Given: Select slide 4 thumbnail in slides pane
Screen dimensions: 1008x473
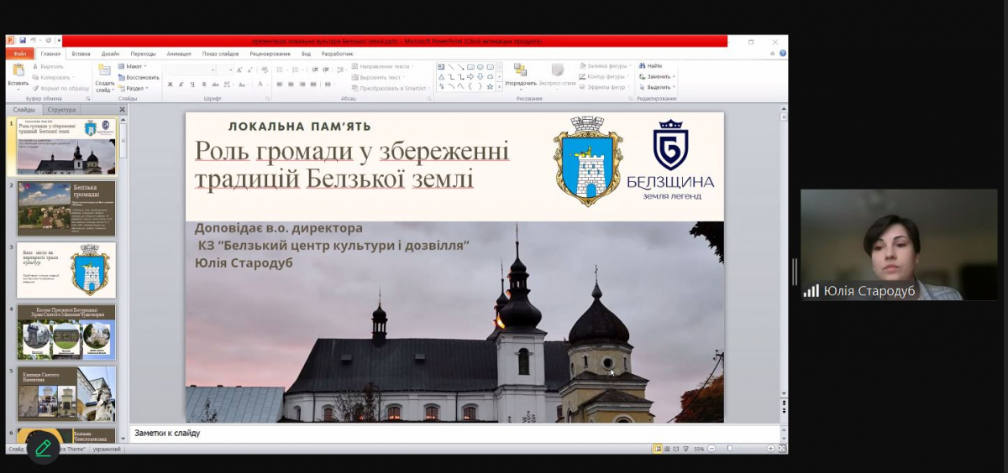Looking at the screenshot, I should (66, 332).
